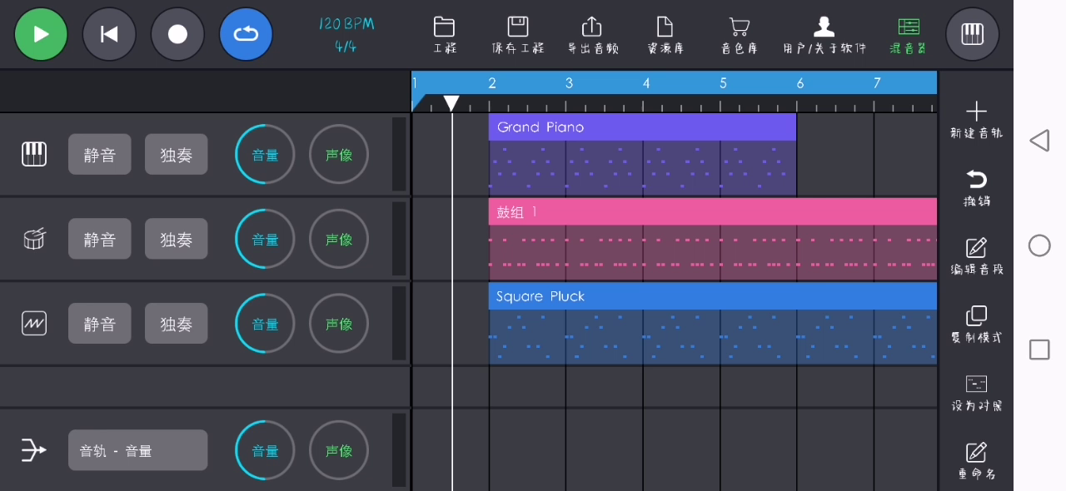Open the resource library (资源库)
1066x491 pixels.
pyautogui.click(x=665, y=35)
